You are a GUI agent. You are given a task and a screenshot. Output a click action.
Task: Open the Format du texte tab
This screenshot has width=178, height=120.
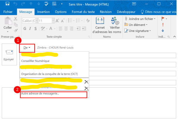(x=83, y=12)
